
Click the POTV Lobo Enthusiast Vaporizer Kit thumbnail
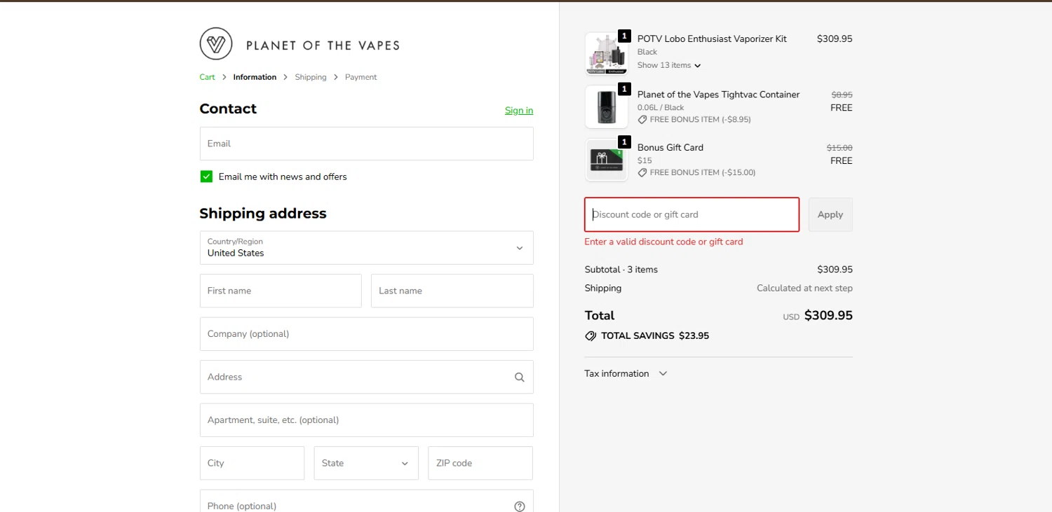(x=606, y=54)
